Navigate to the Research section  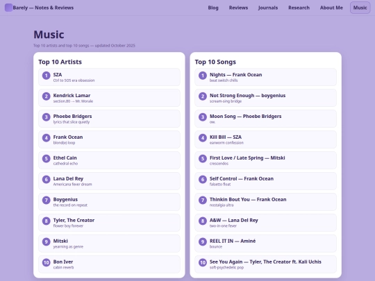pyautogui.click(x=299, y=8)
